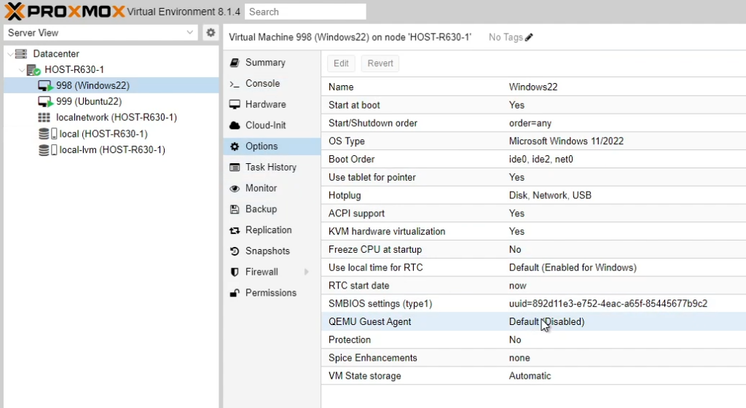Collapse the Datacenter tree node
This screenshot has height=408, width=746.
pyautogui.click(x=10, y=54)
